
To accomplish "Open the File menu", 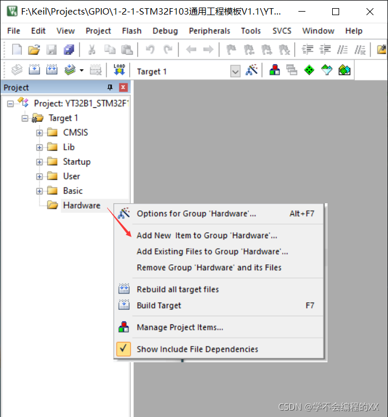I will point(13,31).
